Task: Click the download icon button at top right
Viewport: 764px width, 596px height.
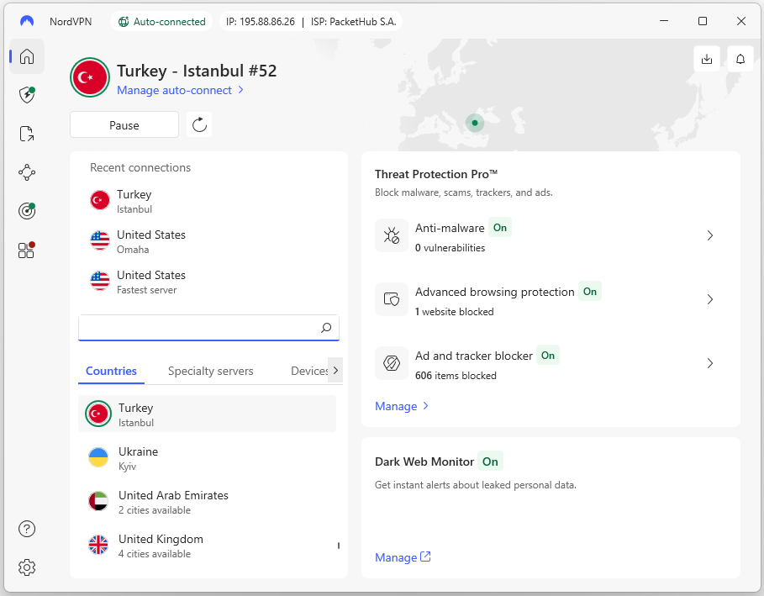Action: (707, 59)
